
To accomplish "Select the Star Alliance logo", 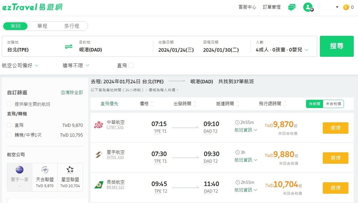I will point(70,170).
